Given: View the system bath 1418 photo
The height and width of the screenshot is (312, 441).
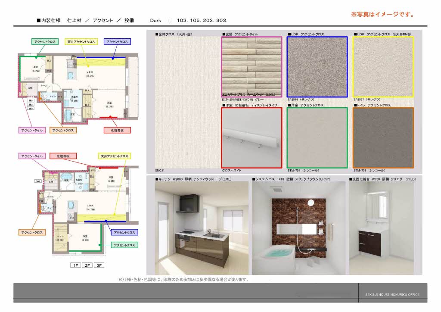Looking at the screenshot, I should [x=299, y=228].
